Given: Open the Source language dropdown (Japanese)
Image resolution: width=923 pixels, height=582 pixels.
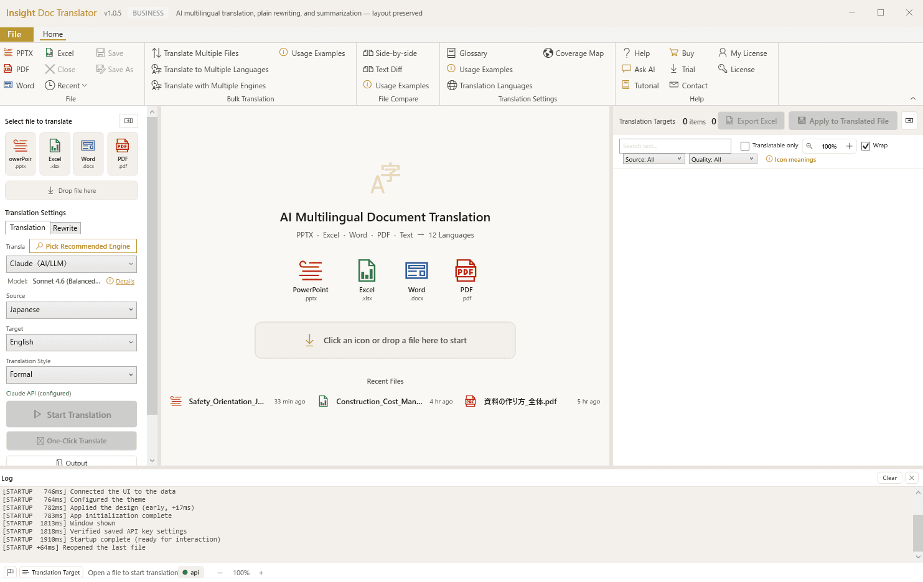Looking at the screenshot, I should [72, 310].
